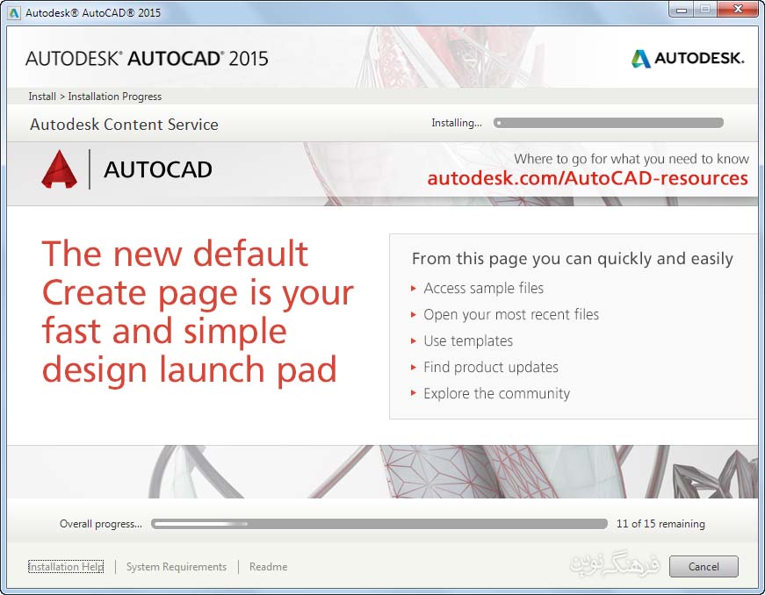
Task: Click '11 of 15 remaining' status text
Action: point(660,524)
